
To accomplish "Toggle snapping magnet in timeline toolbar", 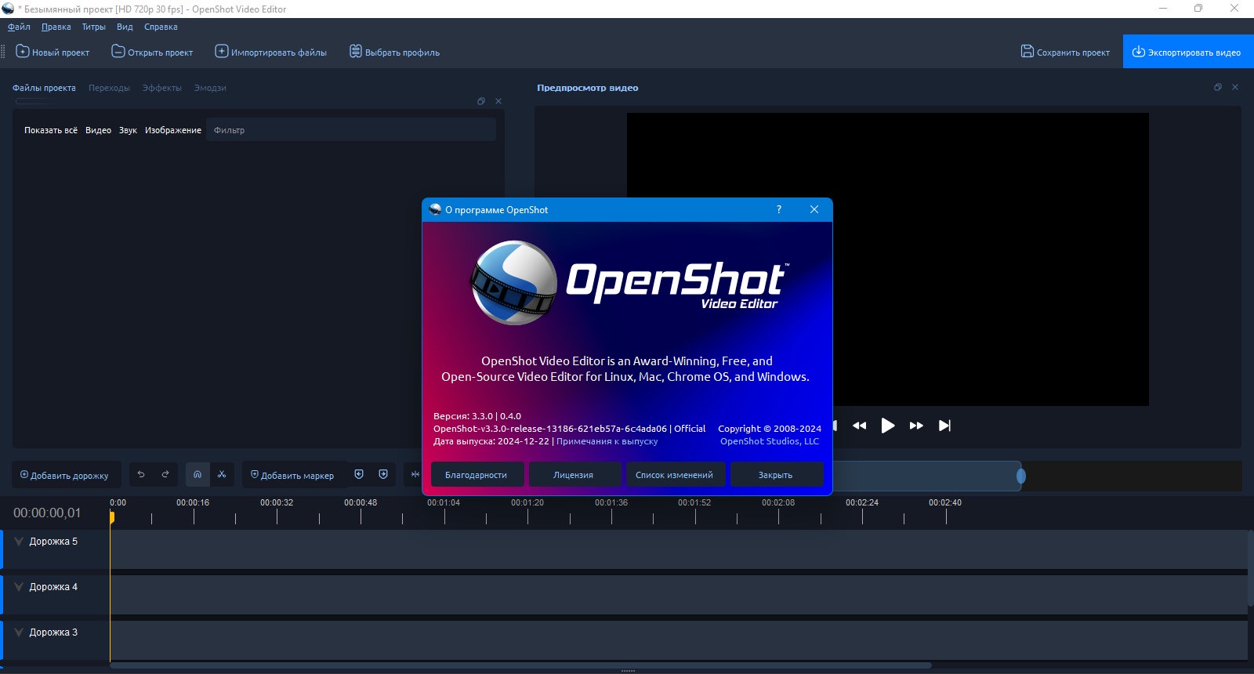I will point(198,474).
